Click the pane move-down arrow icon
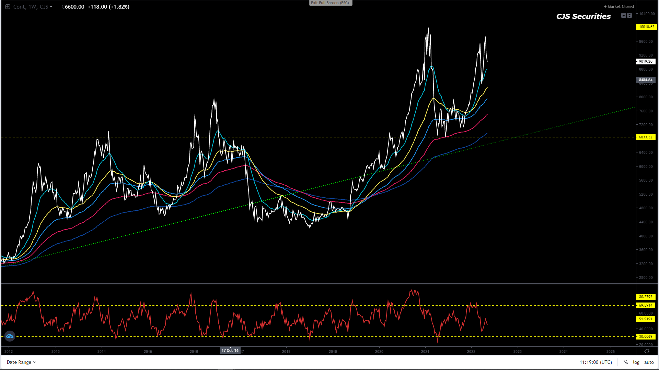This screenshot has width=659, height=370. click(624, 15)
